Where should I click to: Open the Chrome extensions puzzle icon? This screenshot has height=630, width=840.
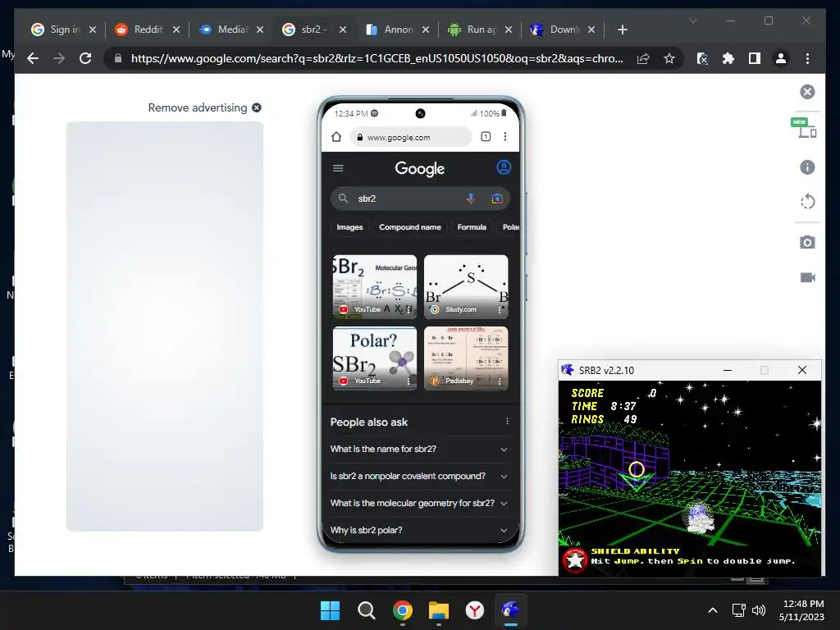pyautogui.click(x=728, y=58)
